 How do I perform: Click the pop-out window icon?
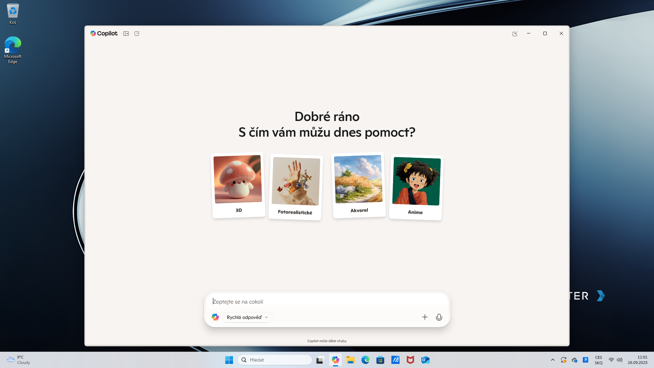(x=515, y=33)
